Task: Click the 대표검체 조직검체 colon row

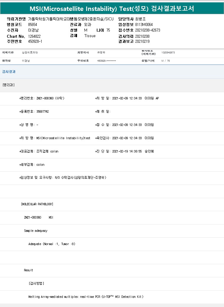Action: (39, 151)
